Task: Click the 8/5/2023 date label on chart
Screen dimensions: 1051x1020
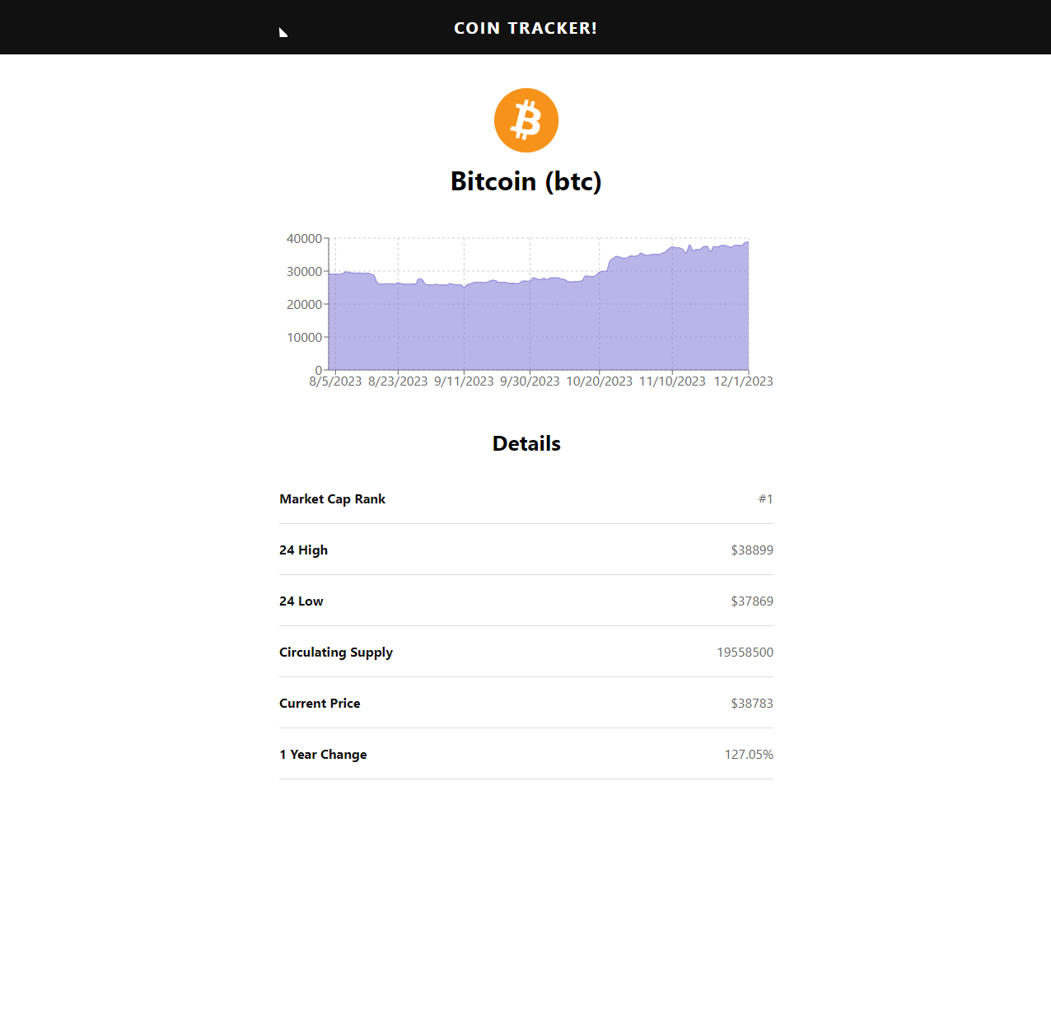Action: 335,381
